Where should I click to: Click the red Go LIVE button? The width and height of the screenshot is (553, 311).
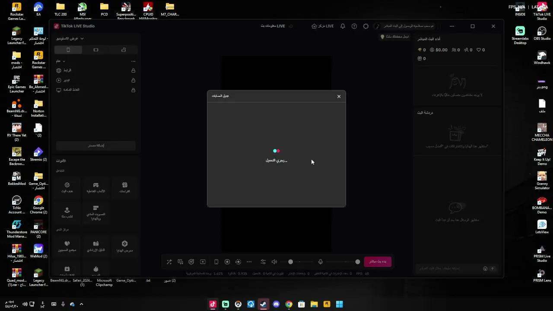tap(378, 262)
